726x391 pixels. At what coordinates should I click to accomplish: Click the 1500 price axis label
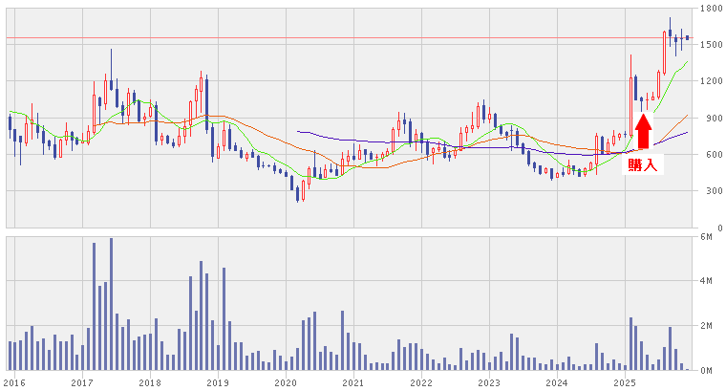(x=710, y=45)
